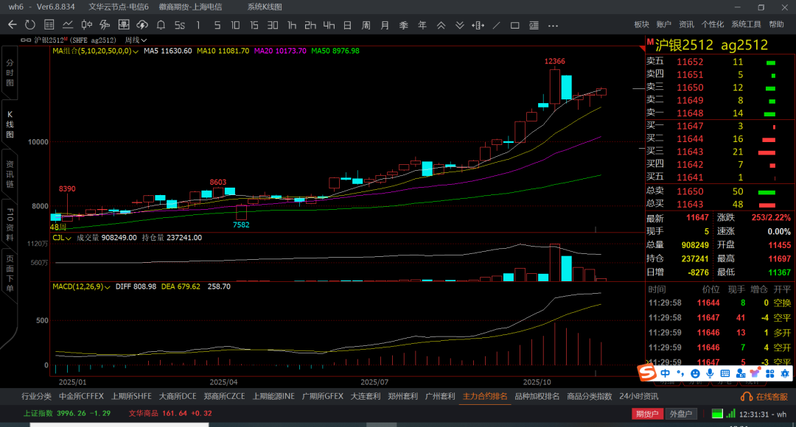Image resolution: width=796 pixels, height=427 pixels.
Task: Toggle Sogou punctuation mode icon
Action: (x=680, y=373)
